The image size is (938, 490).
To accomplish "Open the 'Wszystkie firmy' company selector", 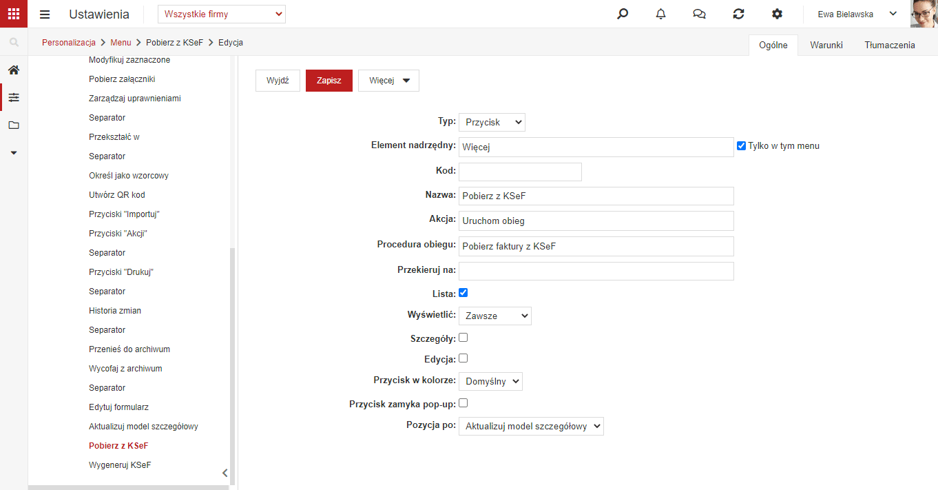I will coord(222,14).
